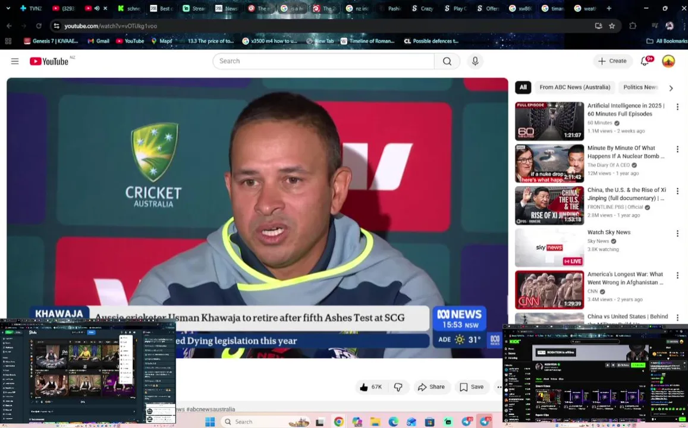Show more filter chips with the right chevron
Image resolution: width=688 pixels, height=428 pixels.
(x=670, y=88)
